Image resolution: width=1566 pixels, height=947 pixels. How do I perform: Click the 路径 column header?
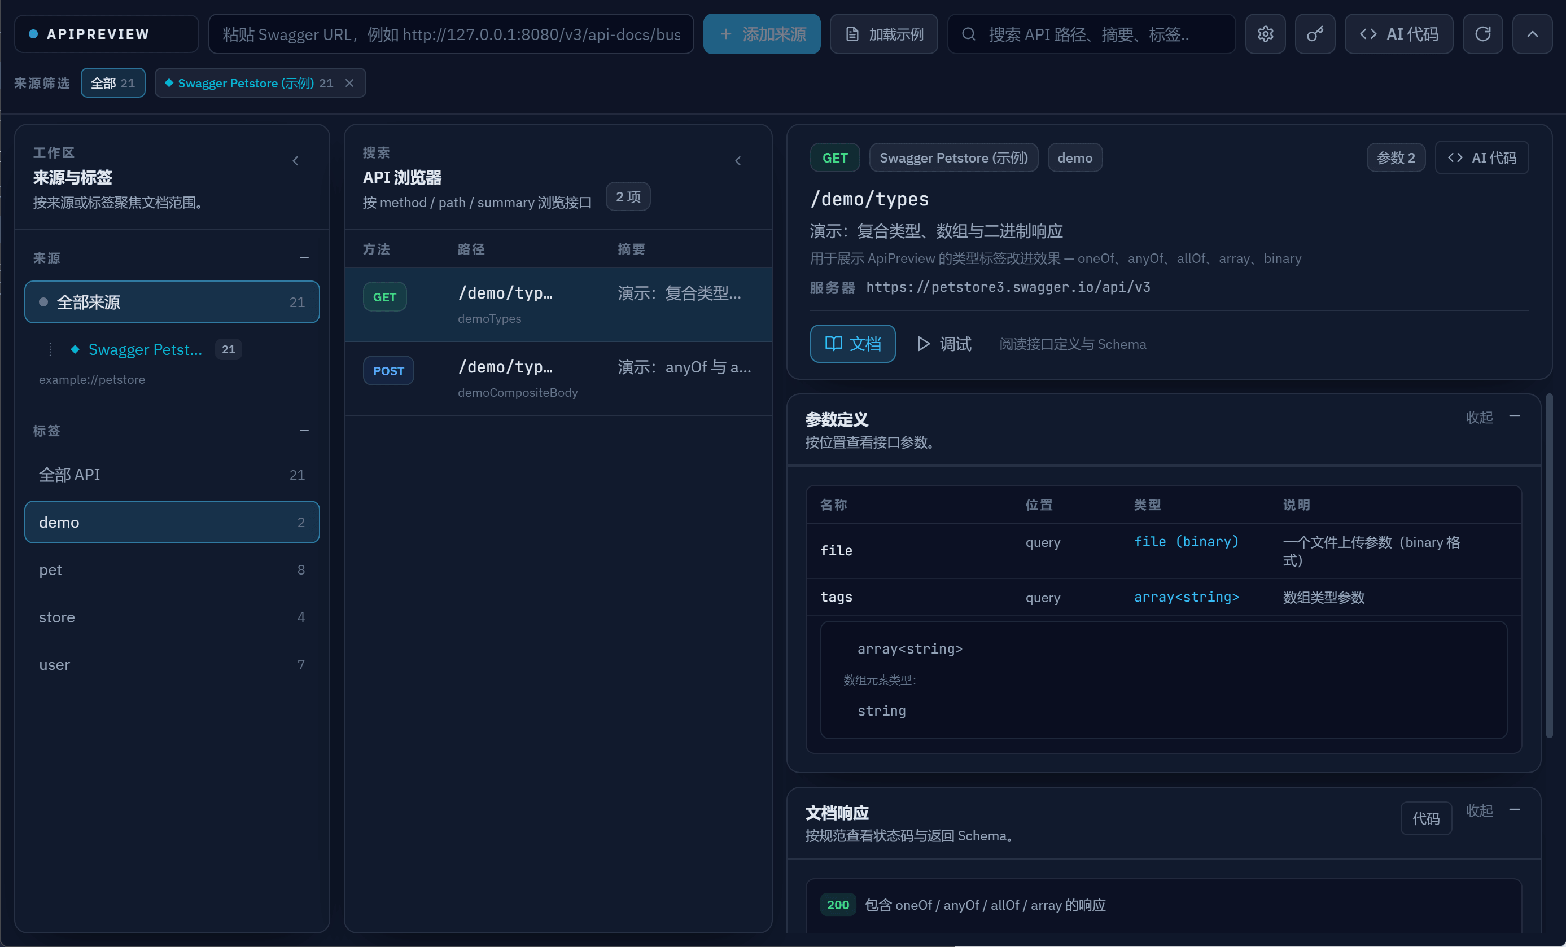[471, 249]
